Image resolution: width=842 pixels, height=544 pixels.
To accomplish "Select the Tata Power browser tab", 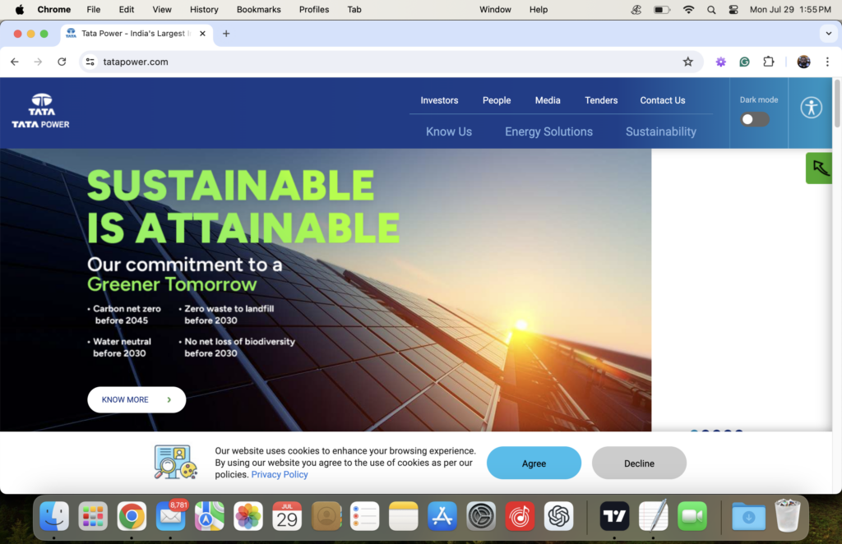I will [x=136, y=33].
